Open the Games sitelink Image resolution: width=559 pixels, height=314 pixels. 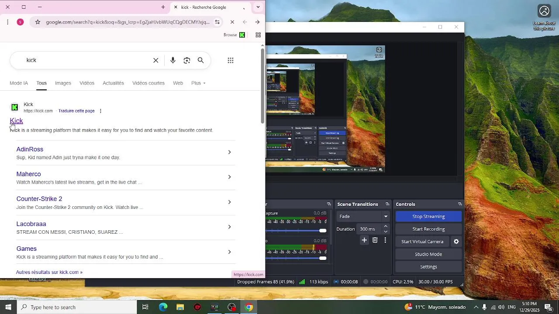26,249
